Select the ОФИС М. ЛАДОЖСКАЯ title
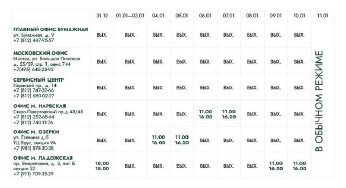 click(43, 158)
